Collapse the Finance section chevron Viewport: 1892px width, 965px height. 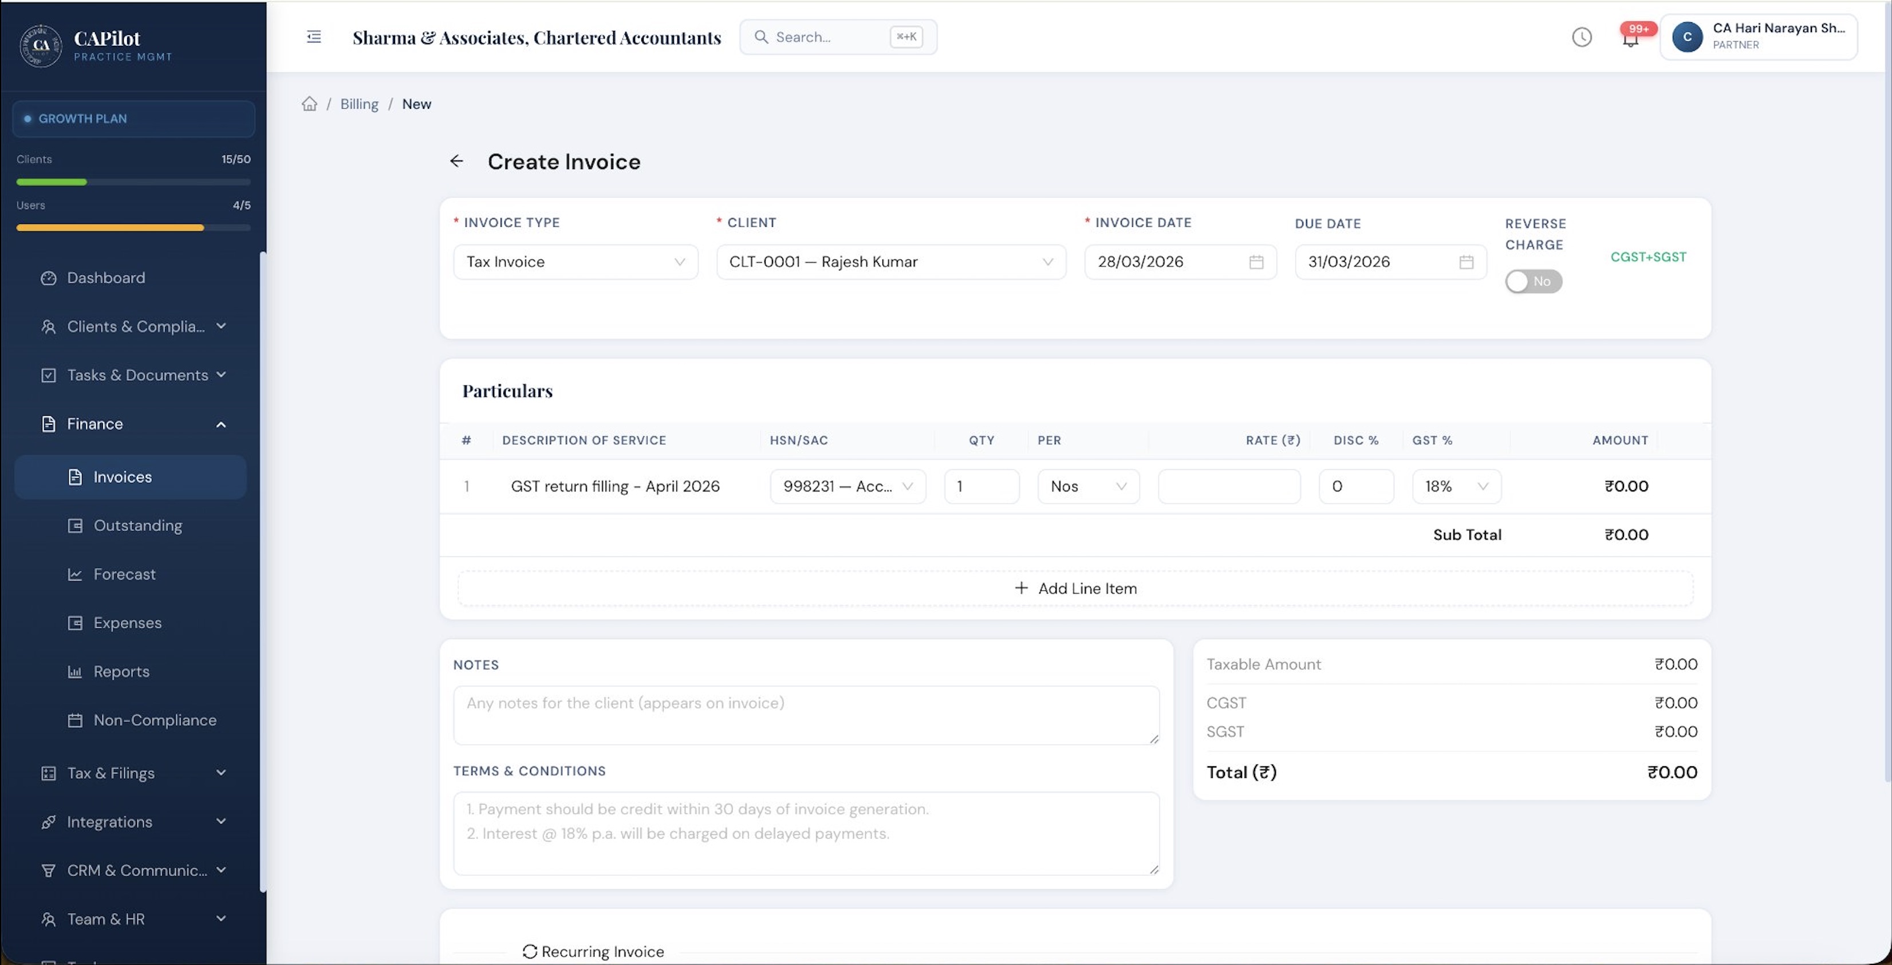[x=221, y=424]
